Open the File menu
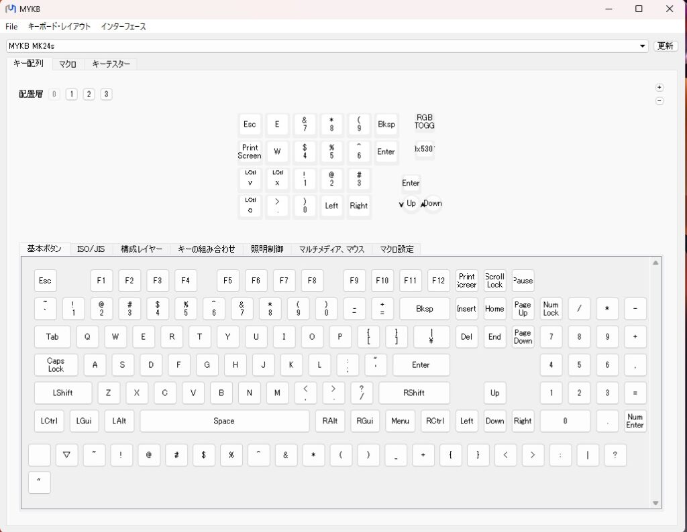The width and height of the screenshot is (687, 532). [11, 27]
